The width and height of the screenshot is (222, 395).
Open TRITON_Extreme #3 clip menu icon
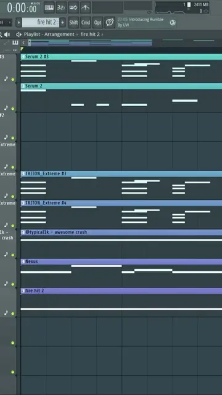tap(23, 173)
